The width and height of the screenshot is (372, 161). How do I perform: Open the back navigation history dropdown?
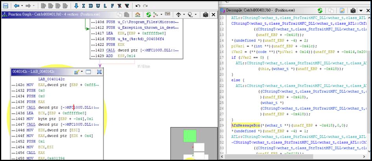(22, 5)
